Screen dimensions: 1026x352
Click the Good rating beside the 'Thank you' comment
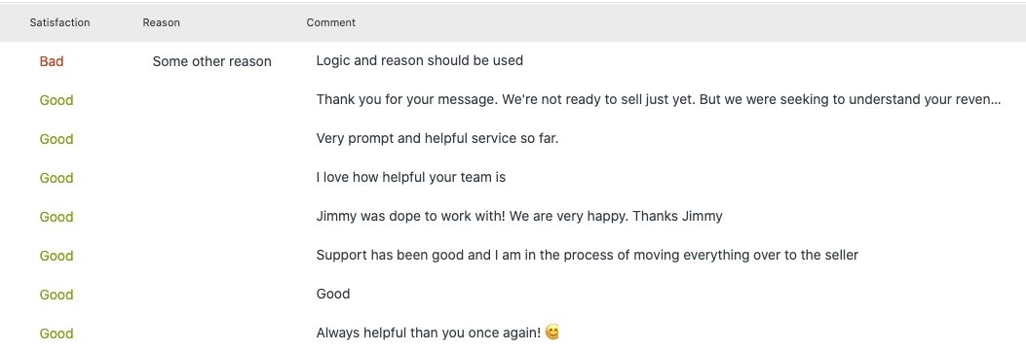[x=57, y=100]
